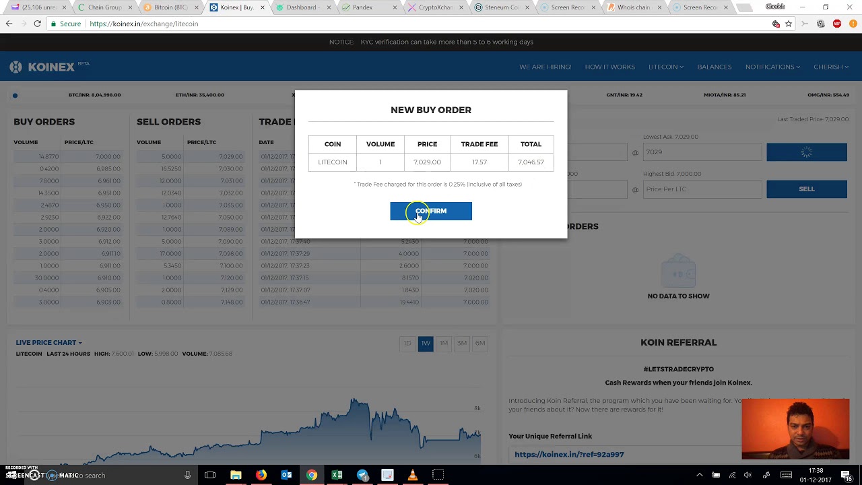Screen dimensions: 862x485
Task: Open the Windows notification center icon
Action: [846, 475]
